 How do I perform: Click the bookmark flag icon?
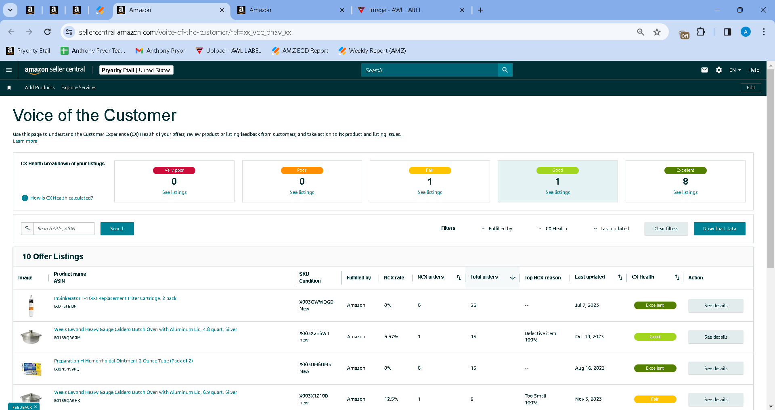(9, 87)
